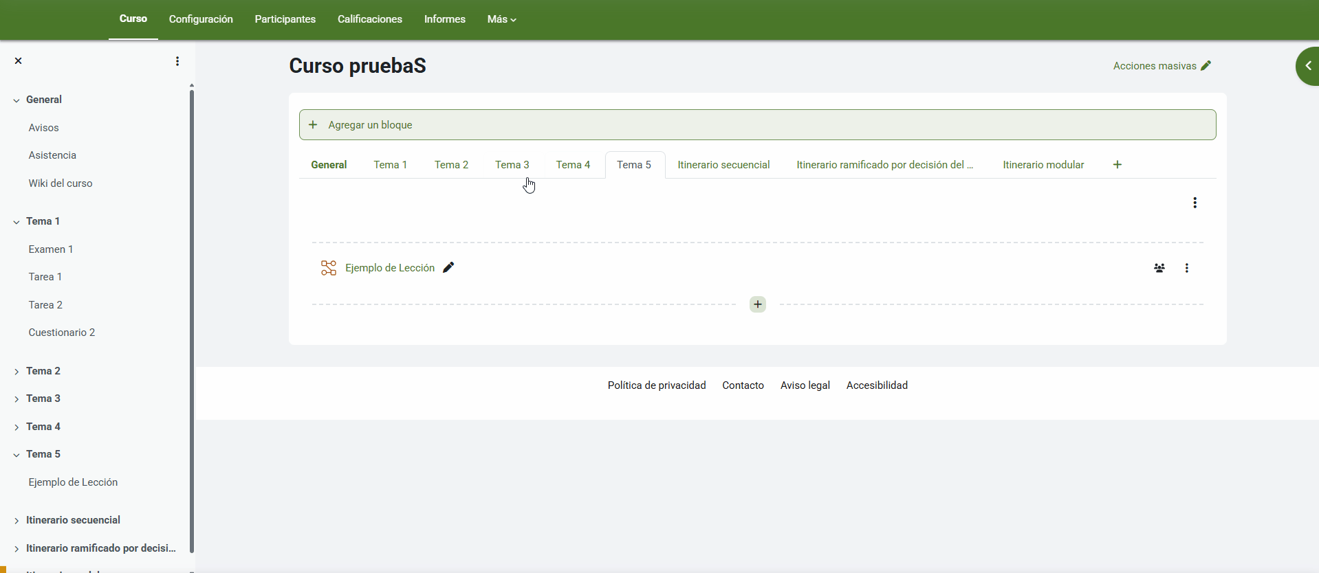The height and width of the screenshot is (573, 1319).
Task: Open the Calificaciones navigation item
Action: pyautogui.click(x=370, y=19)
